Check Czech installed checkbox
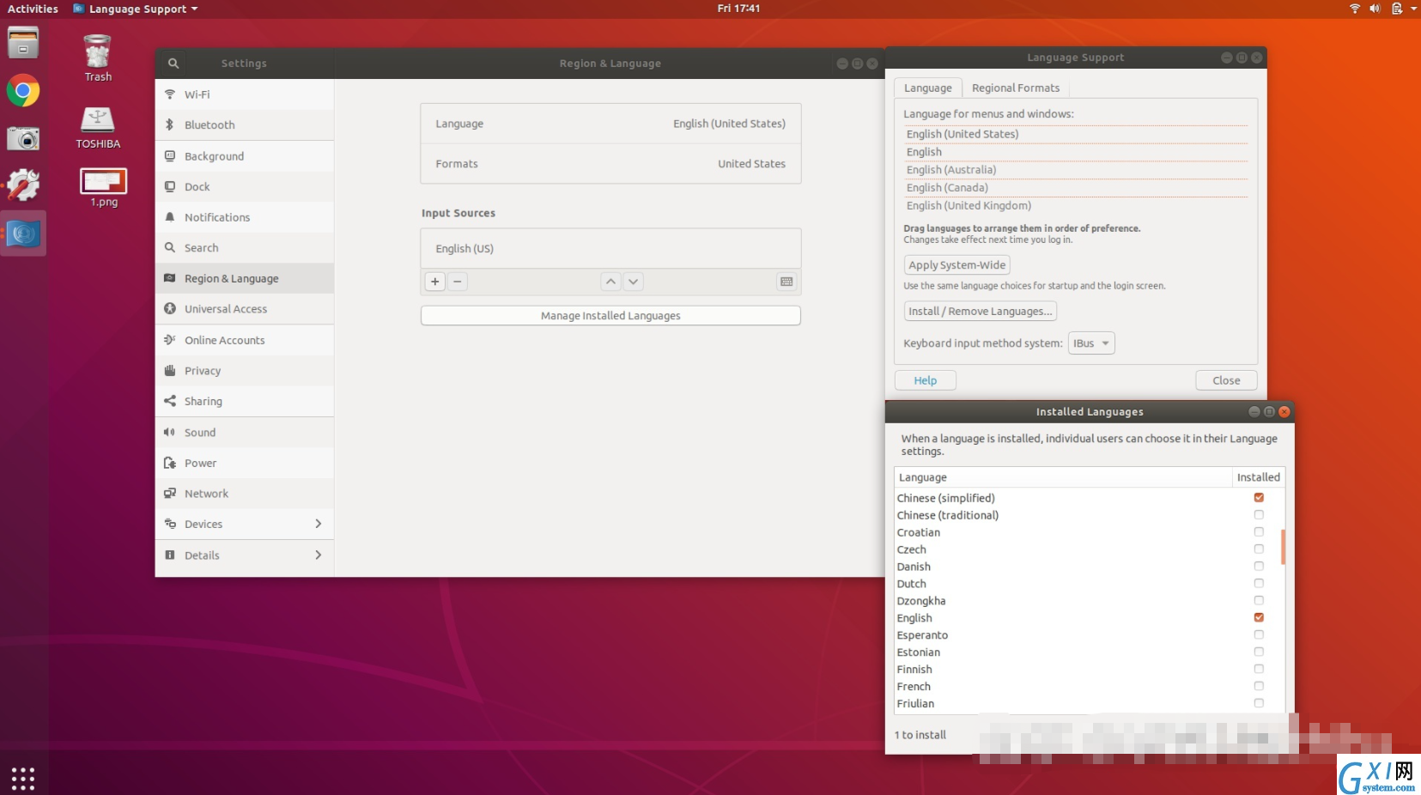This screenshot has height=795, width=1421. click(x=1259, y=549)
